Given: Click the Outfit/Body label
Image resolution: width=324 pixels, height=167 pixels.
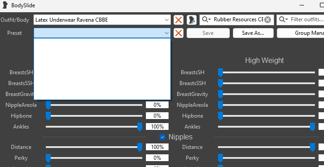Looking at the screenshot, I should point(15,20).
